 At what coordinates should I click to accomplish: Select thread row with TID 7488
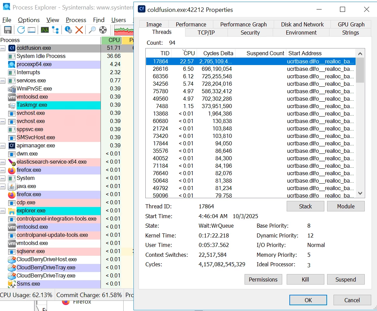(x=251, y=106)
